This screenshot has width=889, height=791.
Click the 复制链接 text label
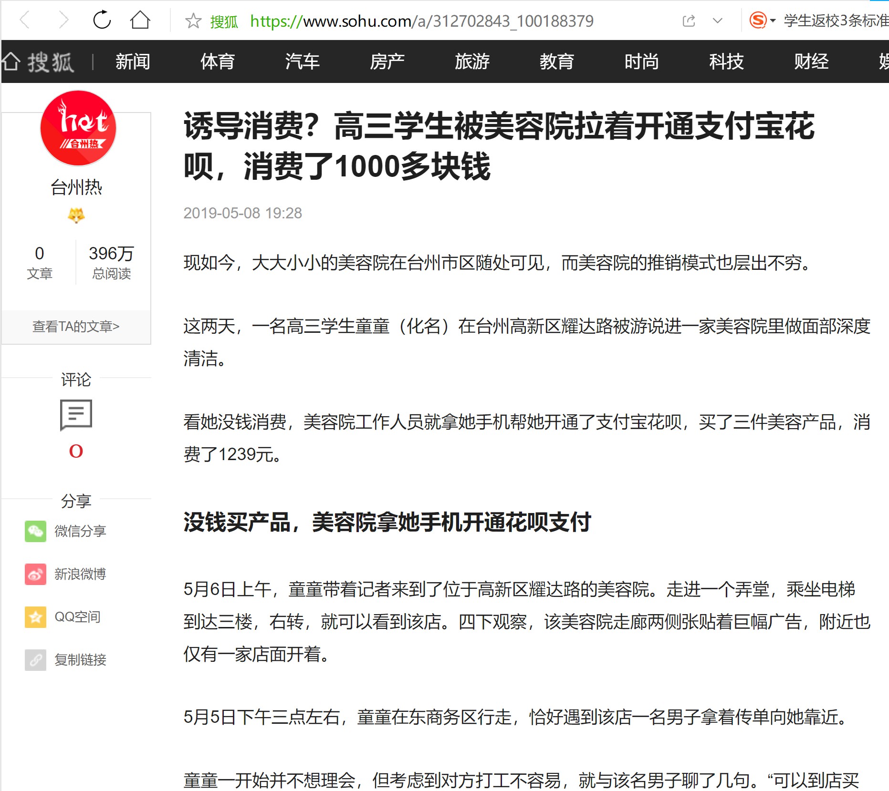(x=80, y=660)
